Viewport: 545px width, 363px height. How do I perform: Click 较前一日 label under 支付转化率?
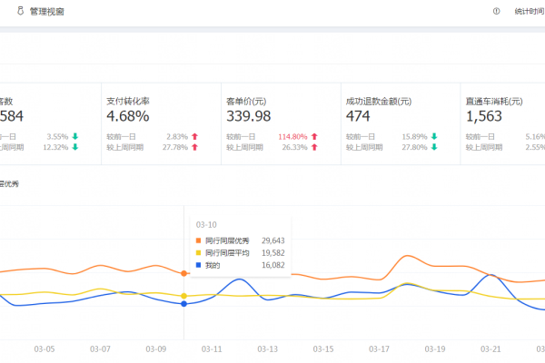point(121,137)
